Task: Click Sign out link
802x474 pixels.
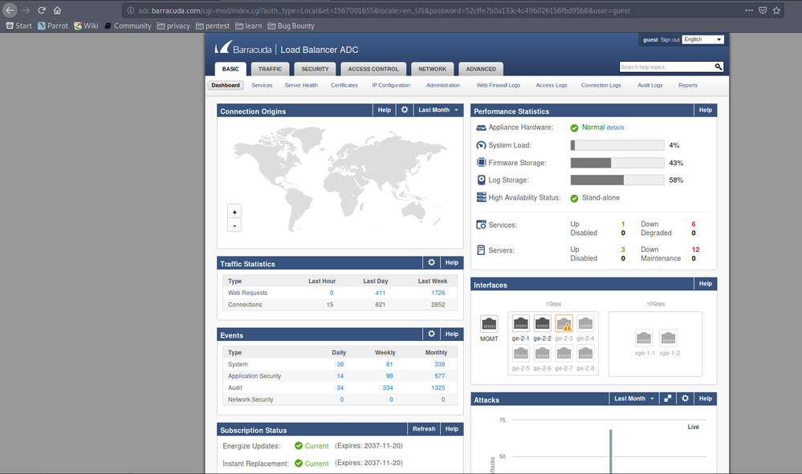Action: tap(670, 39)
